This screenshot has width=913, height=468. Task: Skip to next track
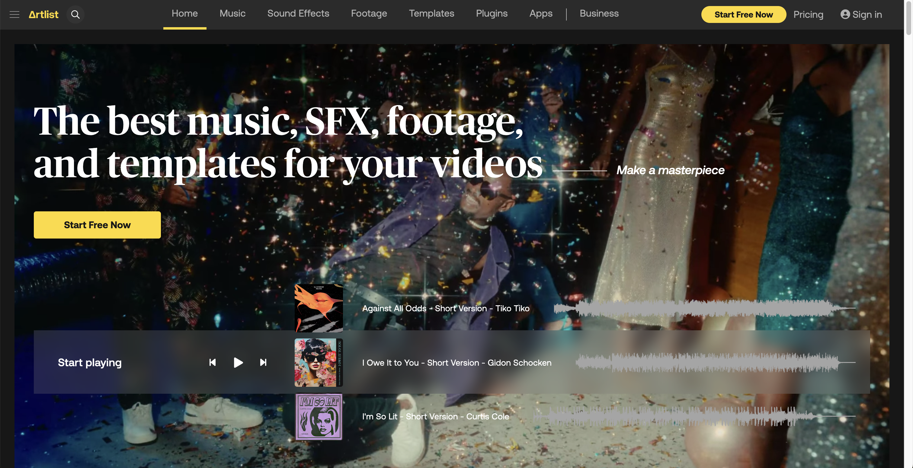(263, 362)
